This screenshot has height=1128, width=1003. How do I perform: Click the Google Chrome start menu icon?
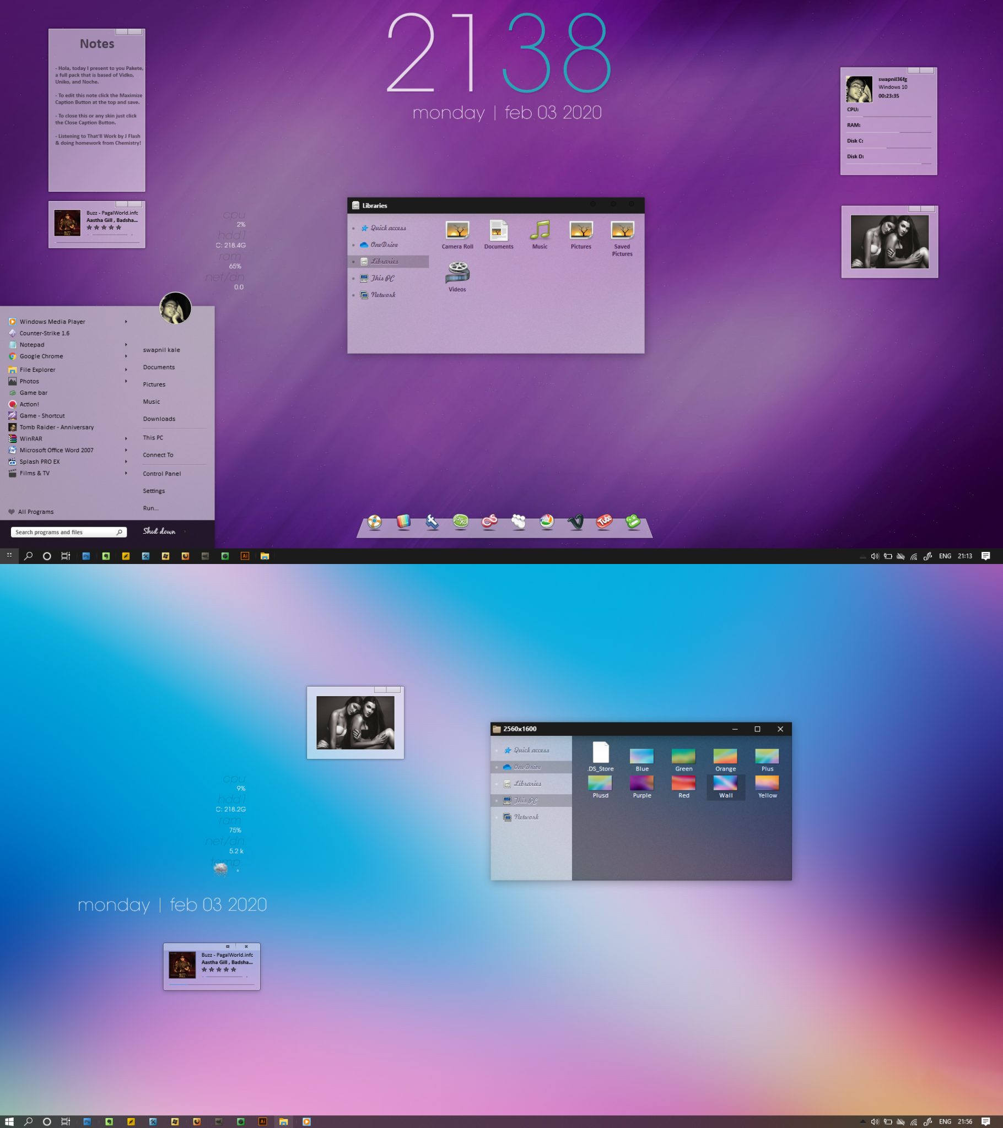pos(12,356)
